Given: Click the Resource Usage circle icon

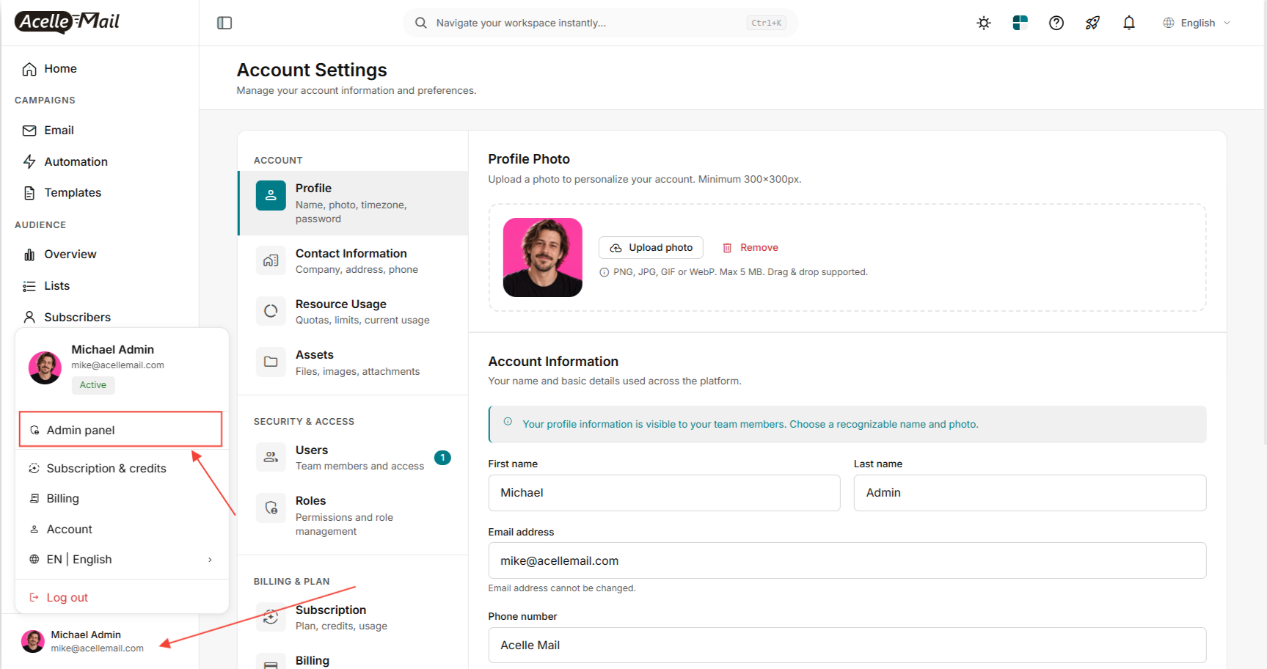Looking at the screenshot, I should click(x=271, y=311).
